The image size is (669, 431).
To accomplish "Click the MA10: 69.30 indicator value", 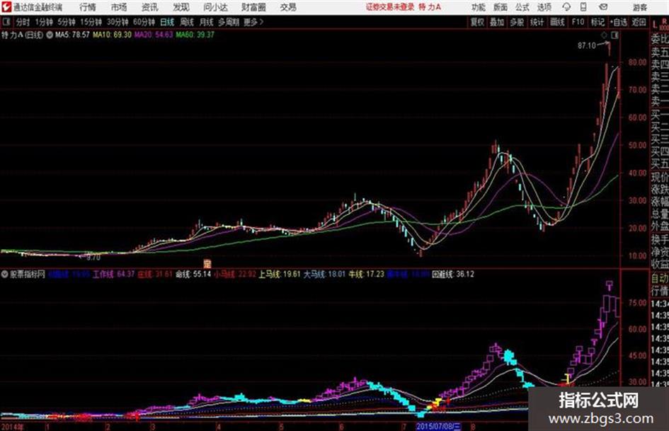I will [x=113, y=35].
